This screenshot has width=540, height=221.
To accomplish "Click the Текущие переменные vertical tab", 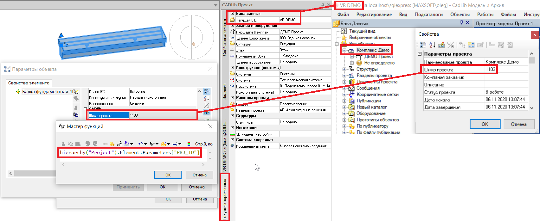I will coord(225,198).
